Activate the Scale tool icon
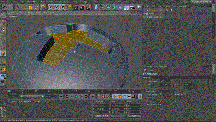The width and height of the screenshot is (216, 122). 30,7
